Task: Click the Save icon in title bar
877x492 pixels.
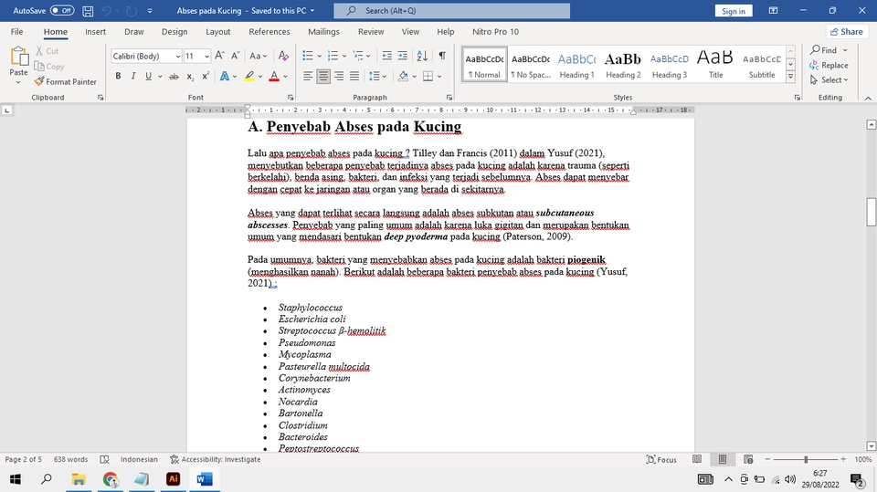Action: click(88, 11)
